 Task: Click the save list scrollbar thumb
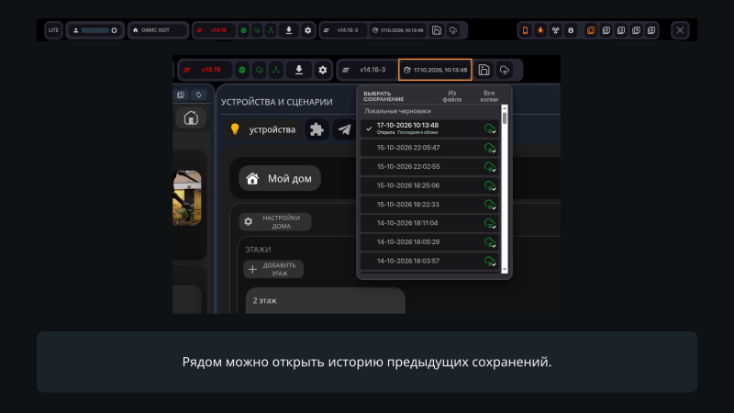(x=505, y=118)
